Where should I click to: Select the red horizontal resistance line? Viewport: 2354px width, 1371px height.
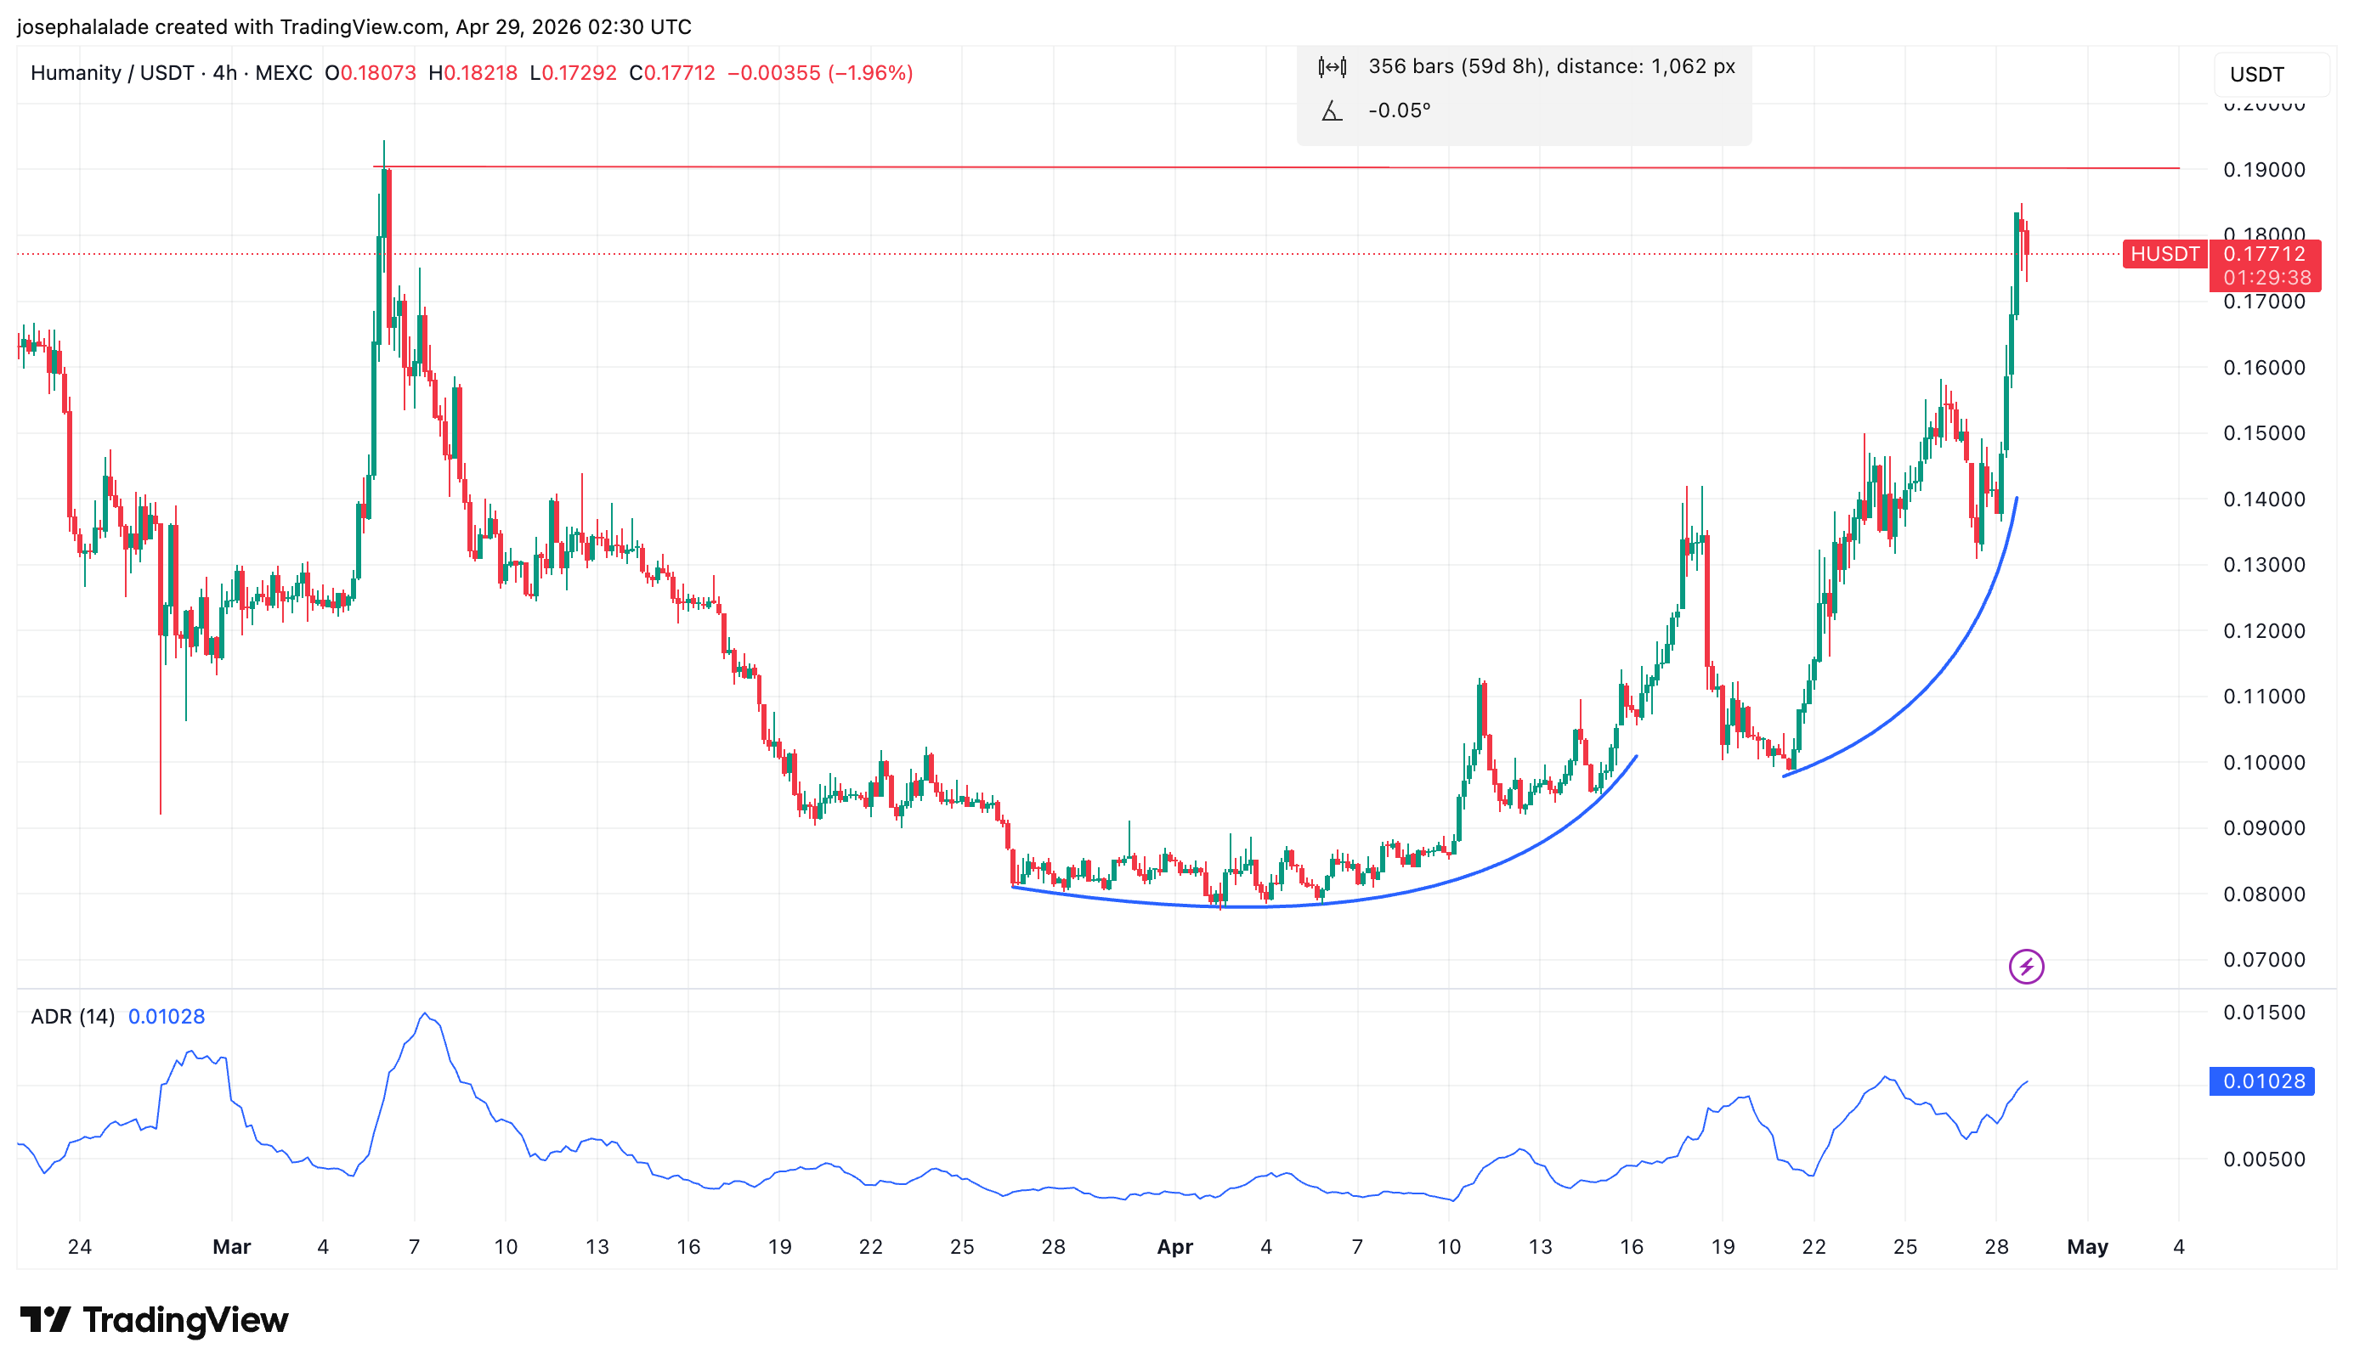tap(1121, 167)
